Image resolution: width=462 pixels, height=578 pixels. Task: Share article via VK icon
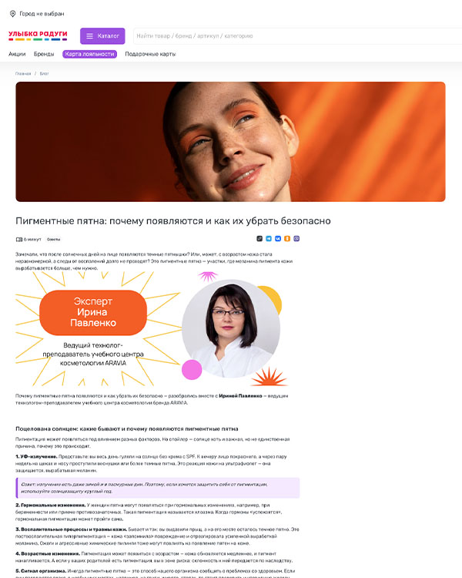click(x=278, y=239)
